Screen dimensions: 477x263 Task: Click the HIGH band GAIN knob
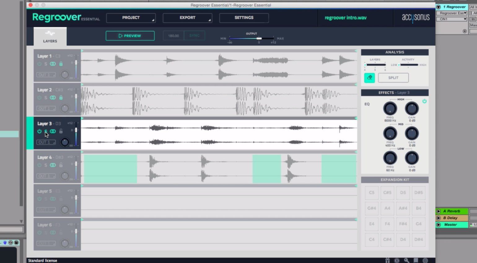click(412, 109)
